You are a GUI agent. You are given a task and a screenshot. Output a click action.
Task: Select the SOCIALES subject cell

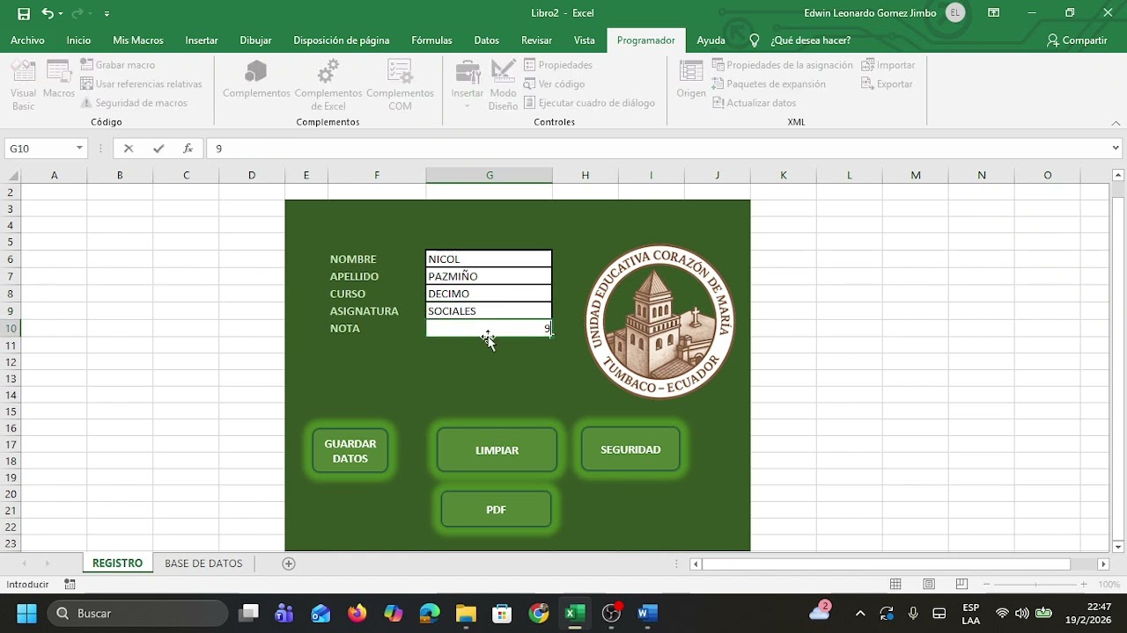pos(489,311)
